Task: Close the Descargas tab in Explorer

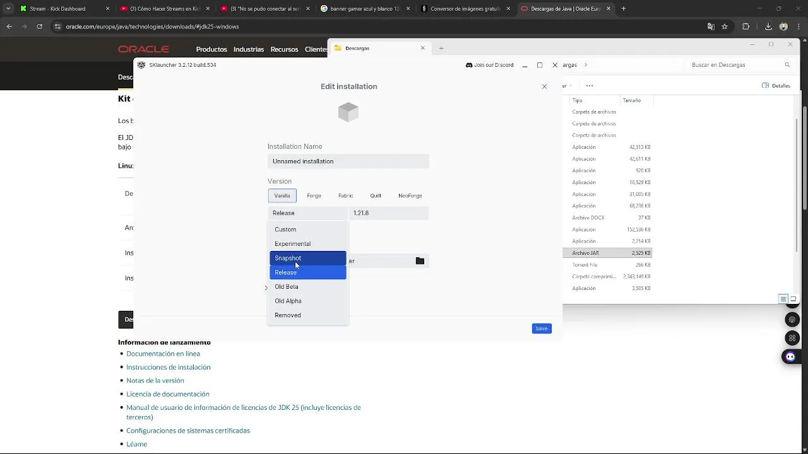Action: 423,48
